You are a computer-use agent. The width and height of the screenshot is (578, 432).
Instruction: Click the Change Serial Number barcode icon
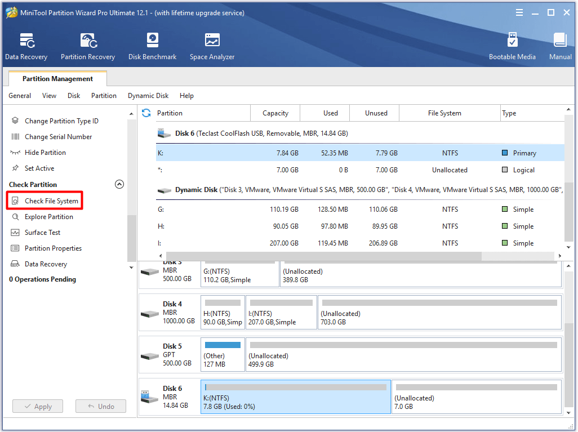click(x=15, y=136)
